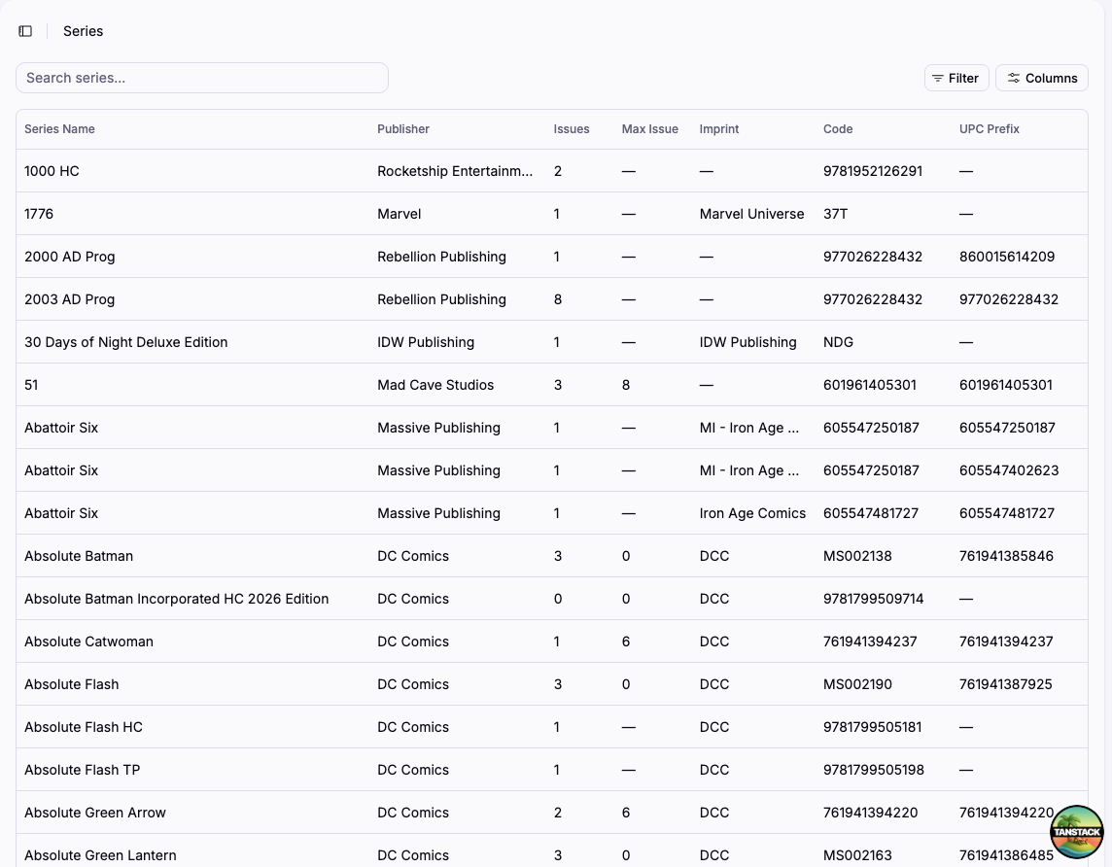Open the 2003 AD Prog row
1112x867 pixels.
552,299
